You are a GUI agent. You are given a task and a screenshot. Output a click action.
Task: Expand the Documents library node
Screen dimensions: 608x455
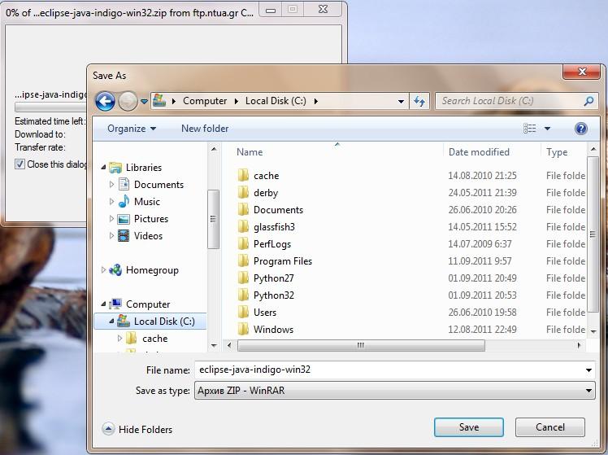111,185
